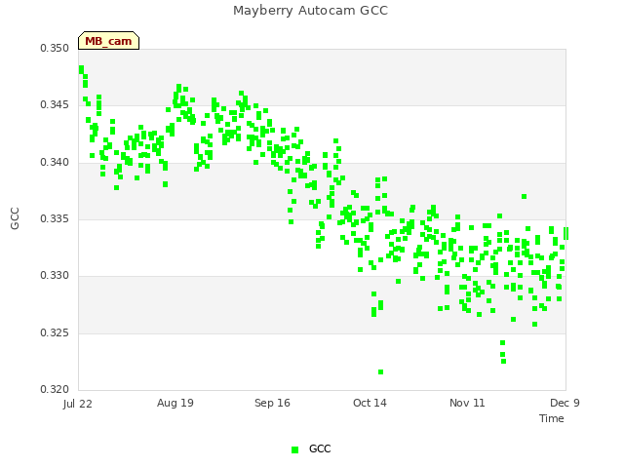Screen dimensions: 624x468
Task: Click the Jul 22 x-axis label
Action: [x=78, y=404]
